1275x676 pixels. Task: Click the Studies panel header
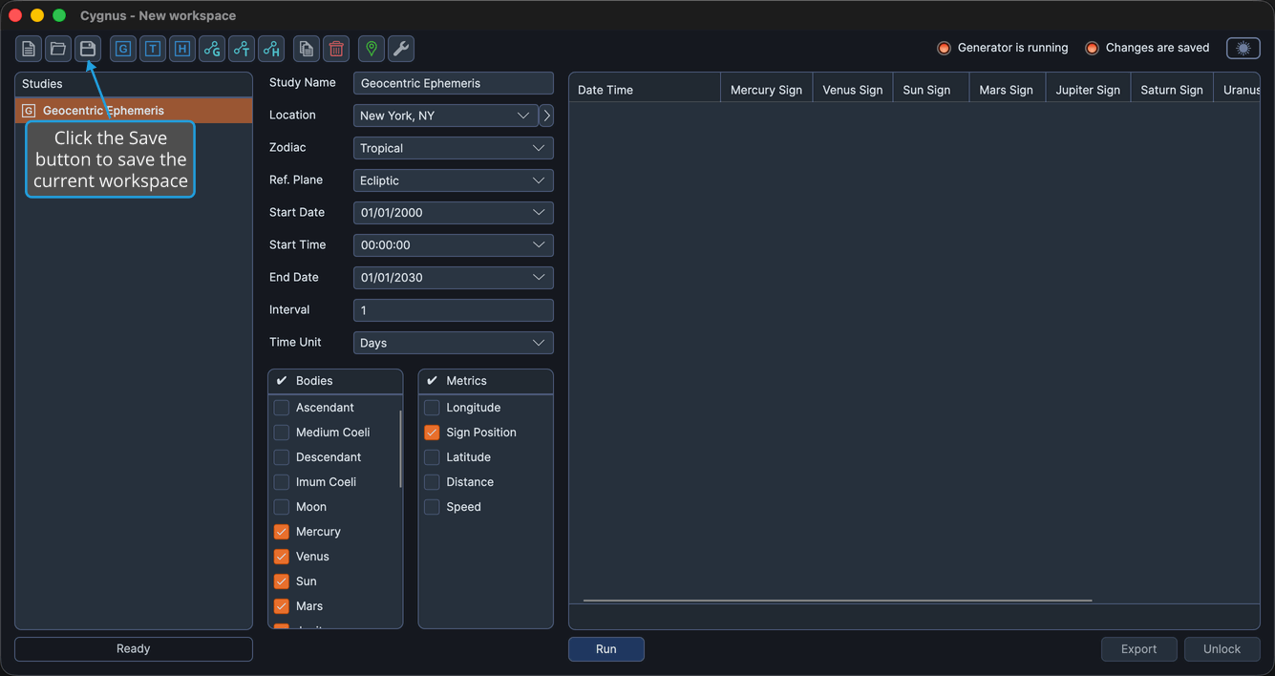click(134, 84)
